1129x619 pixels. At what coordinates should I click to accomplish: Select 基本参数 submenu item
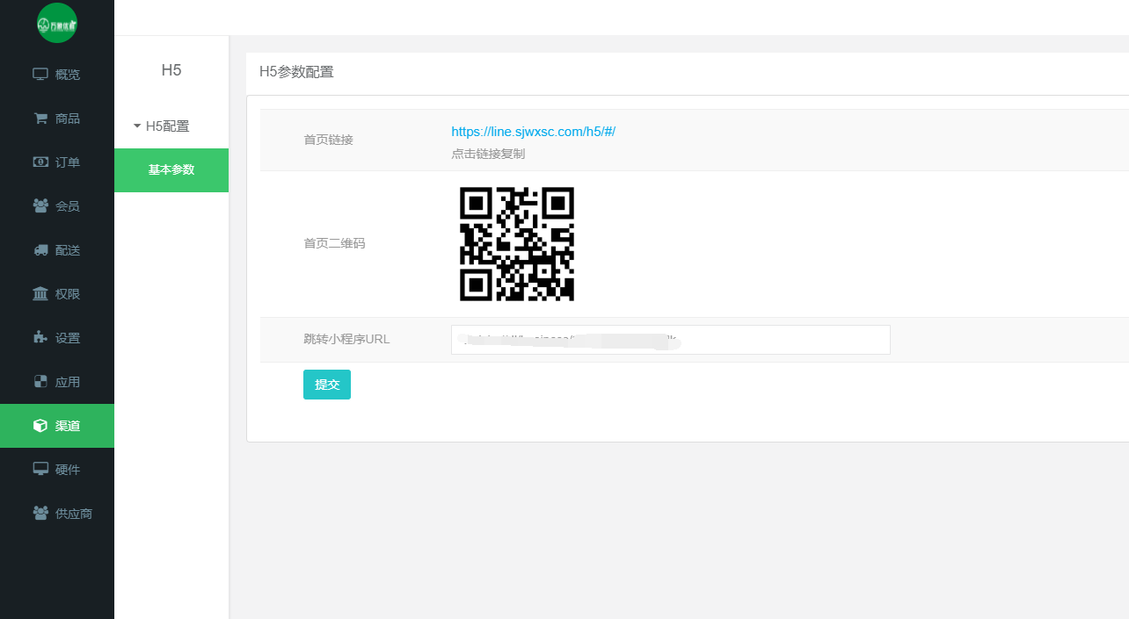click(x=171, y=170)
